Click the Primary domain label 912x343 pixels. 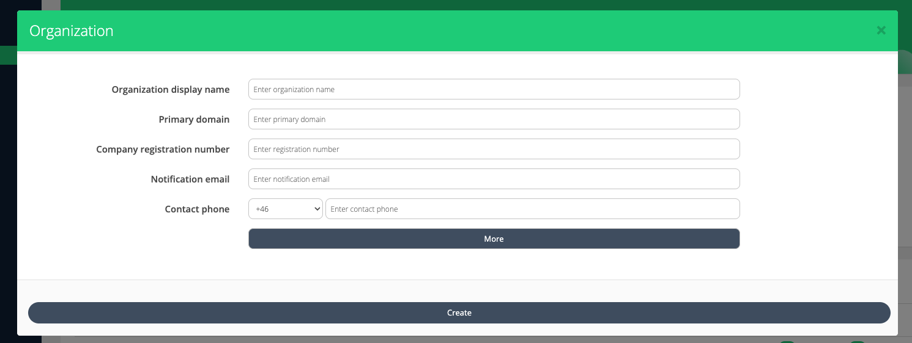(194, 120)
